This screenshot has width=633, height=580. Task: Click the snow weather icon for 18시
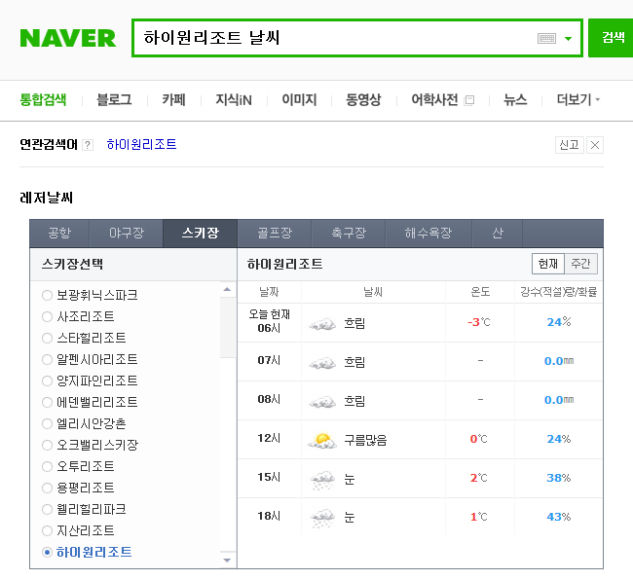[x=322, y=519]
